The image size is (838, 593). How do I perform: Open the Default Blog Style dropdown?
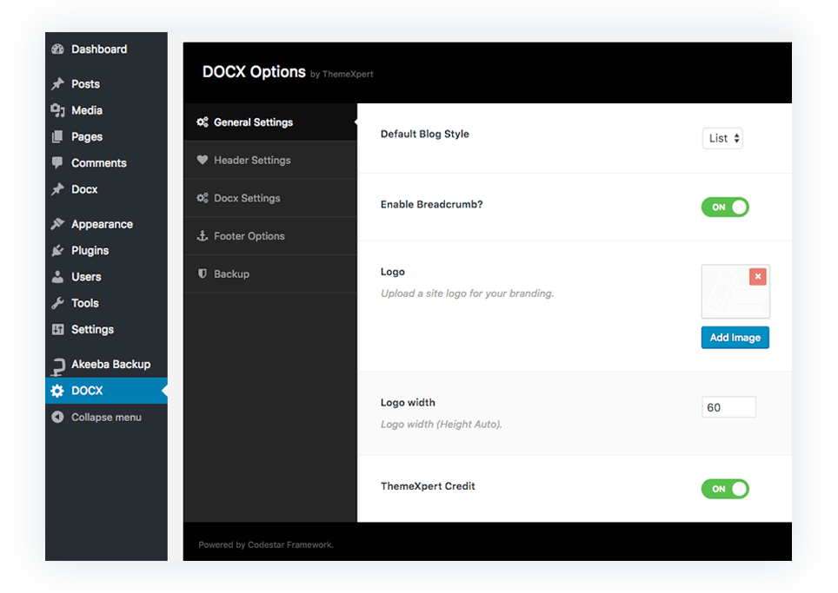click(x=722, y=138)
